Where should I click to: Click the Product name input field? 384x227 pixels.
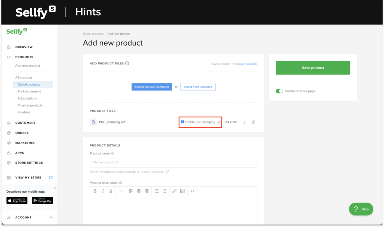173,162
